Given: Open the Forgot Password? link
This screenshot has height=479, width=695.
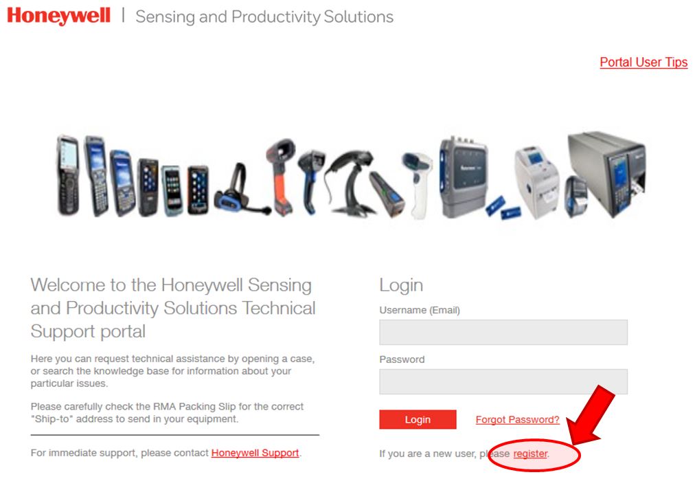Looking at the screenshot, I should click(517, 420).
